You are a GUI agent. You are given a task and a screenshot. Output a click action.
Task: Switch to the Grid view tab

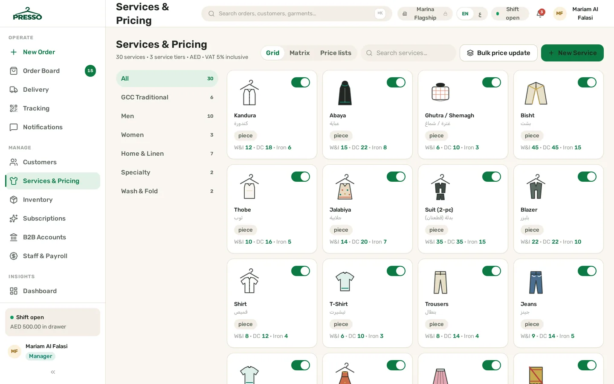coord(272,53)
